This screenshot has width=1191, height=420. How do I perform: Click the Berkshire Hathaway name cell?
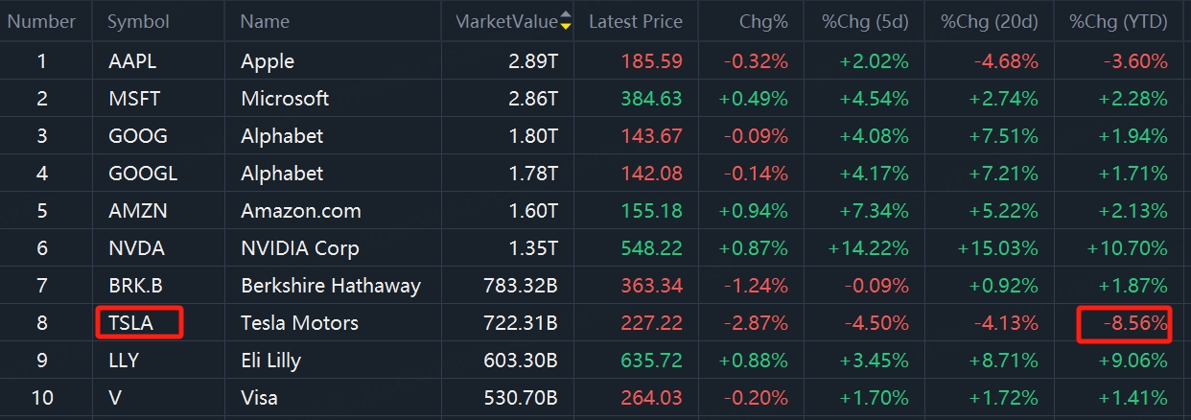pos(331,286)
